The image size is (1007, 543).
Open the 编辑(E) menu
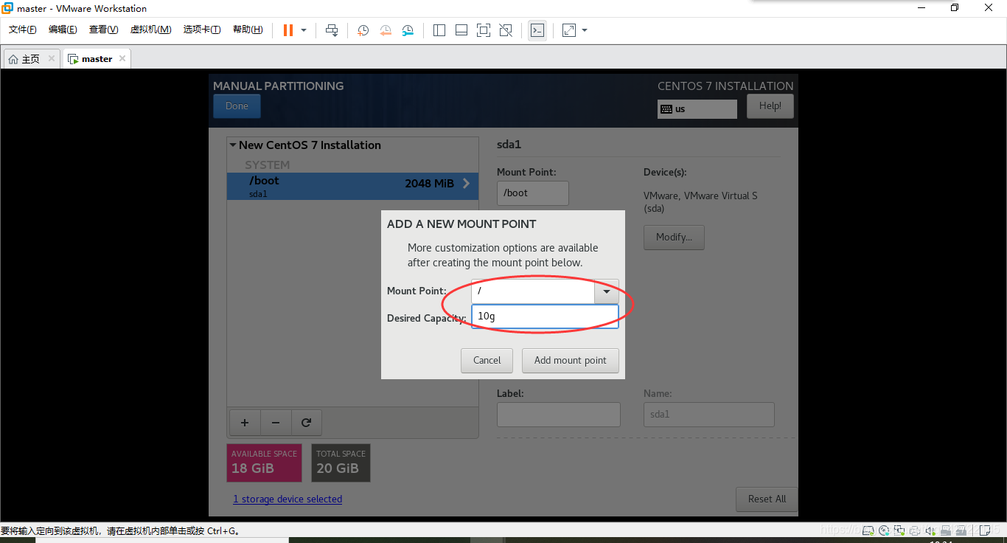[x=63, y=30]
